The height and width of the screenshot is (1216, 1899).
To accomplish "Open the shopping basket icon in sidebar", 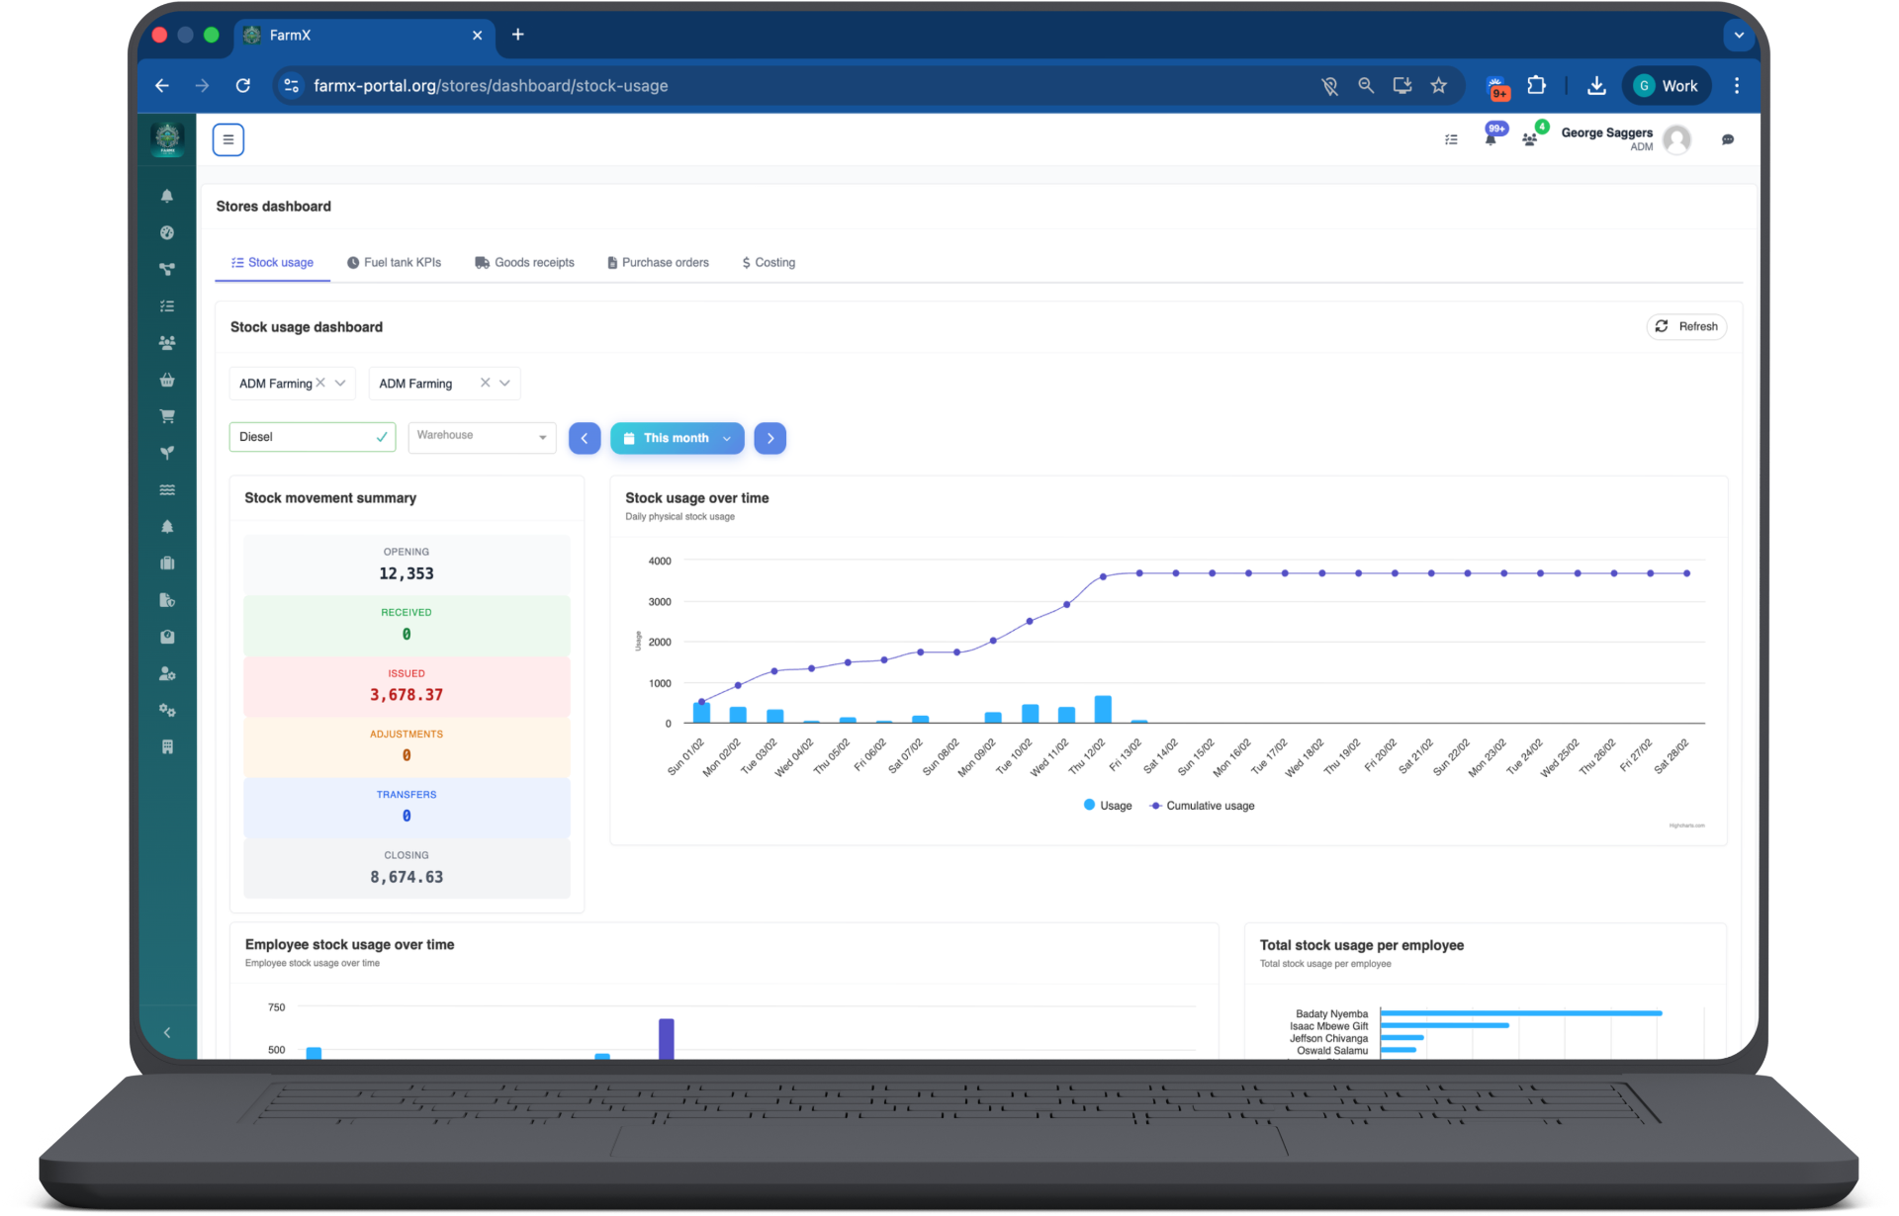I will coord(167,380).
